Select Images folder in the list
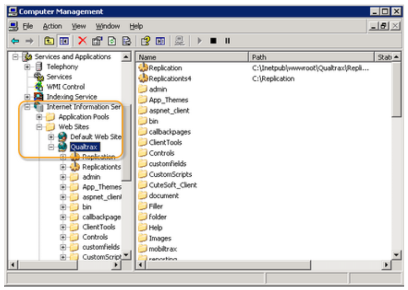The image size is (408, 290). coord(160,238)
